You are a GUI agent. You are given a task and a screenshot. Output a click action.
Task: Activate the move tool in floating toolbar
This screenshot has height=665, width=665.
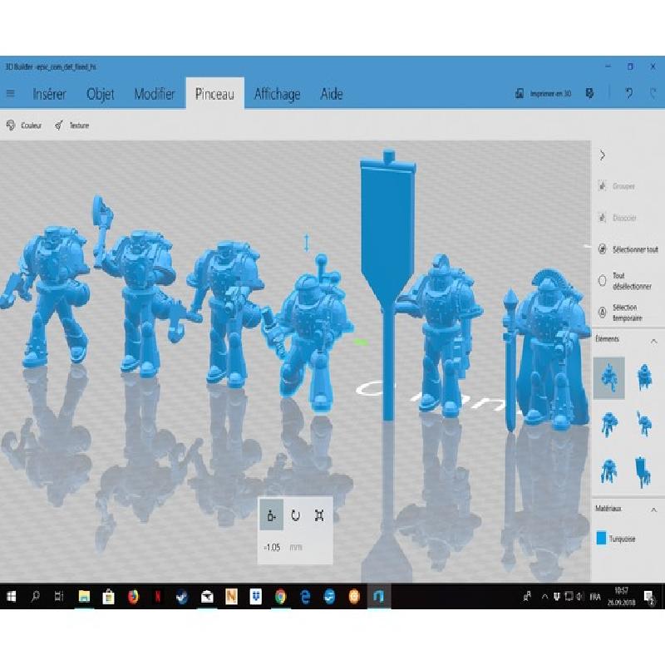pyautogui.click(x=272, y=515)
